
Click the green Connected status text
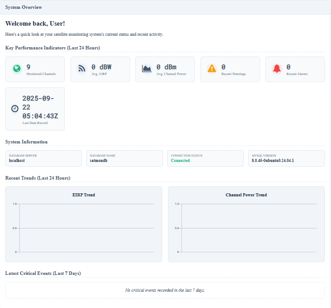(180, 161)
